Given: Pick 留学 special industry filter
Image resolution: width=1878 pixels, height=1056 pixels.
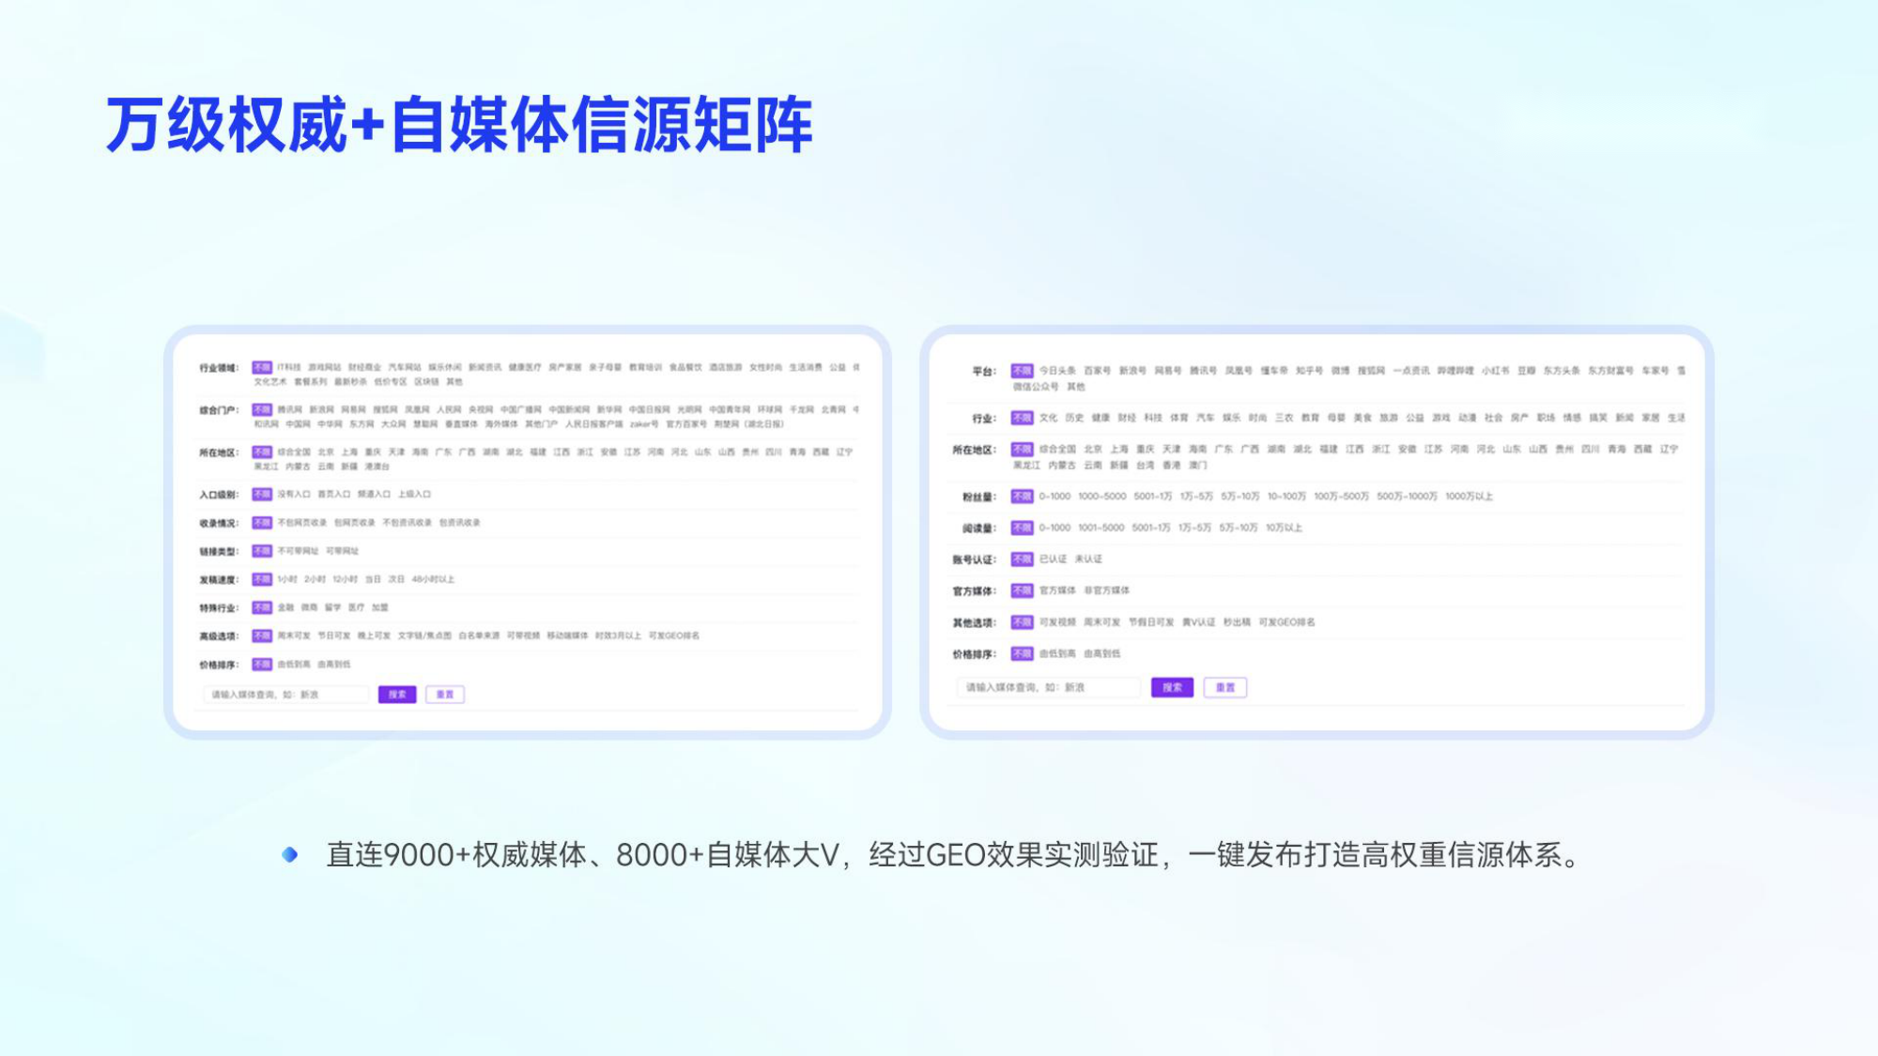Looking at the screenshot, I should pos(332,607).
